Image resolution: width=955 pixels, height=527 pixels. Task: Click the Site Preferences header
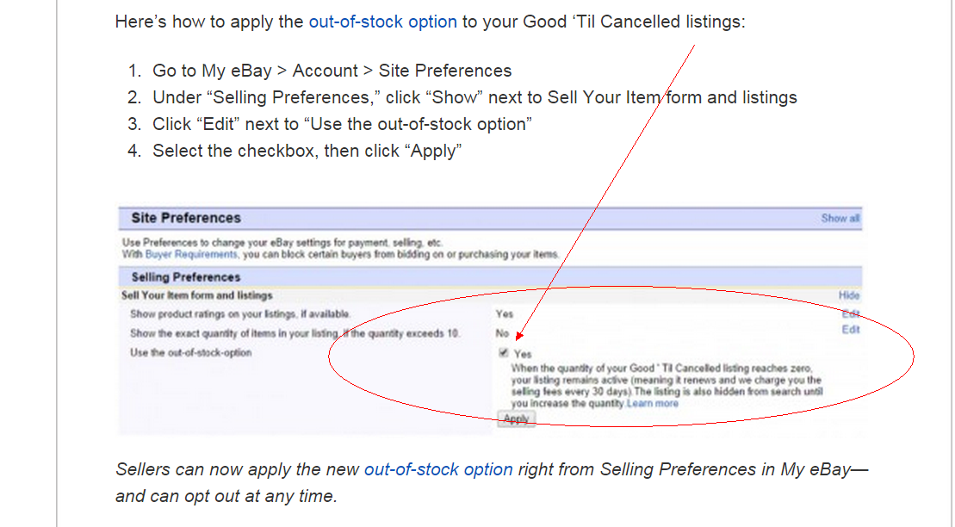tap(186, 218)
